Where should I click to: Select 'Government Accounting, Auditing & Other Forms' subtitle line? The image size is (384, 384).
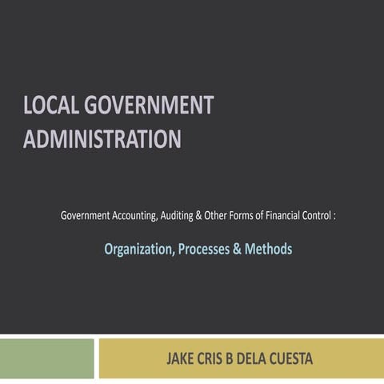pyautogui.click(x=198, y=215)
